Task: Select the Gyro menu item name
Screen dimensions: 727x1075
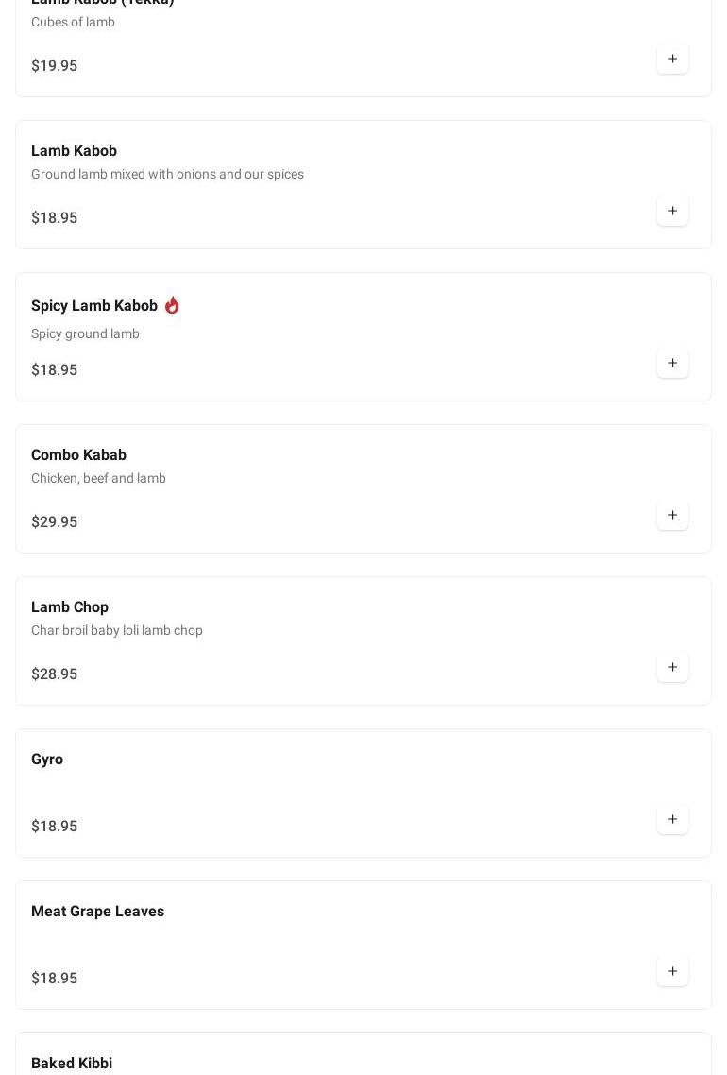Action: click(47, 759)
